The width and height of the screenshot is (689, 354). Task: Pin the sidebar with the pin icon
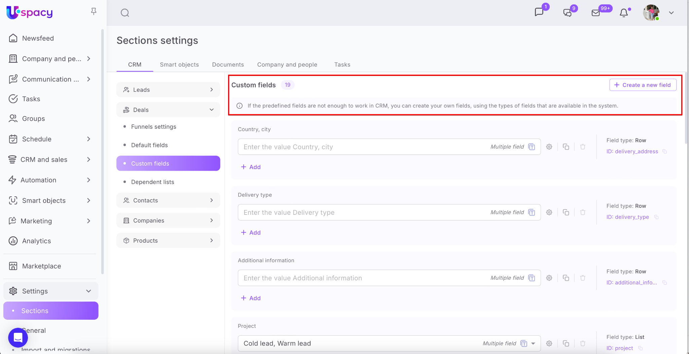point(94,12)
